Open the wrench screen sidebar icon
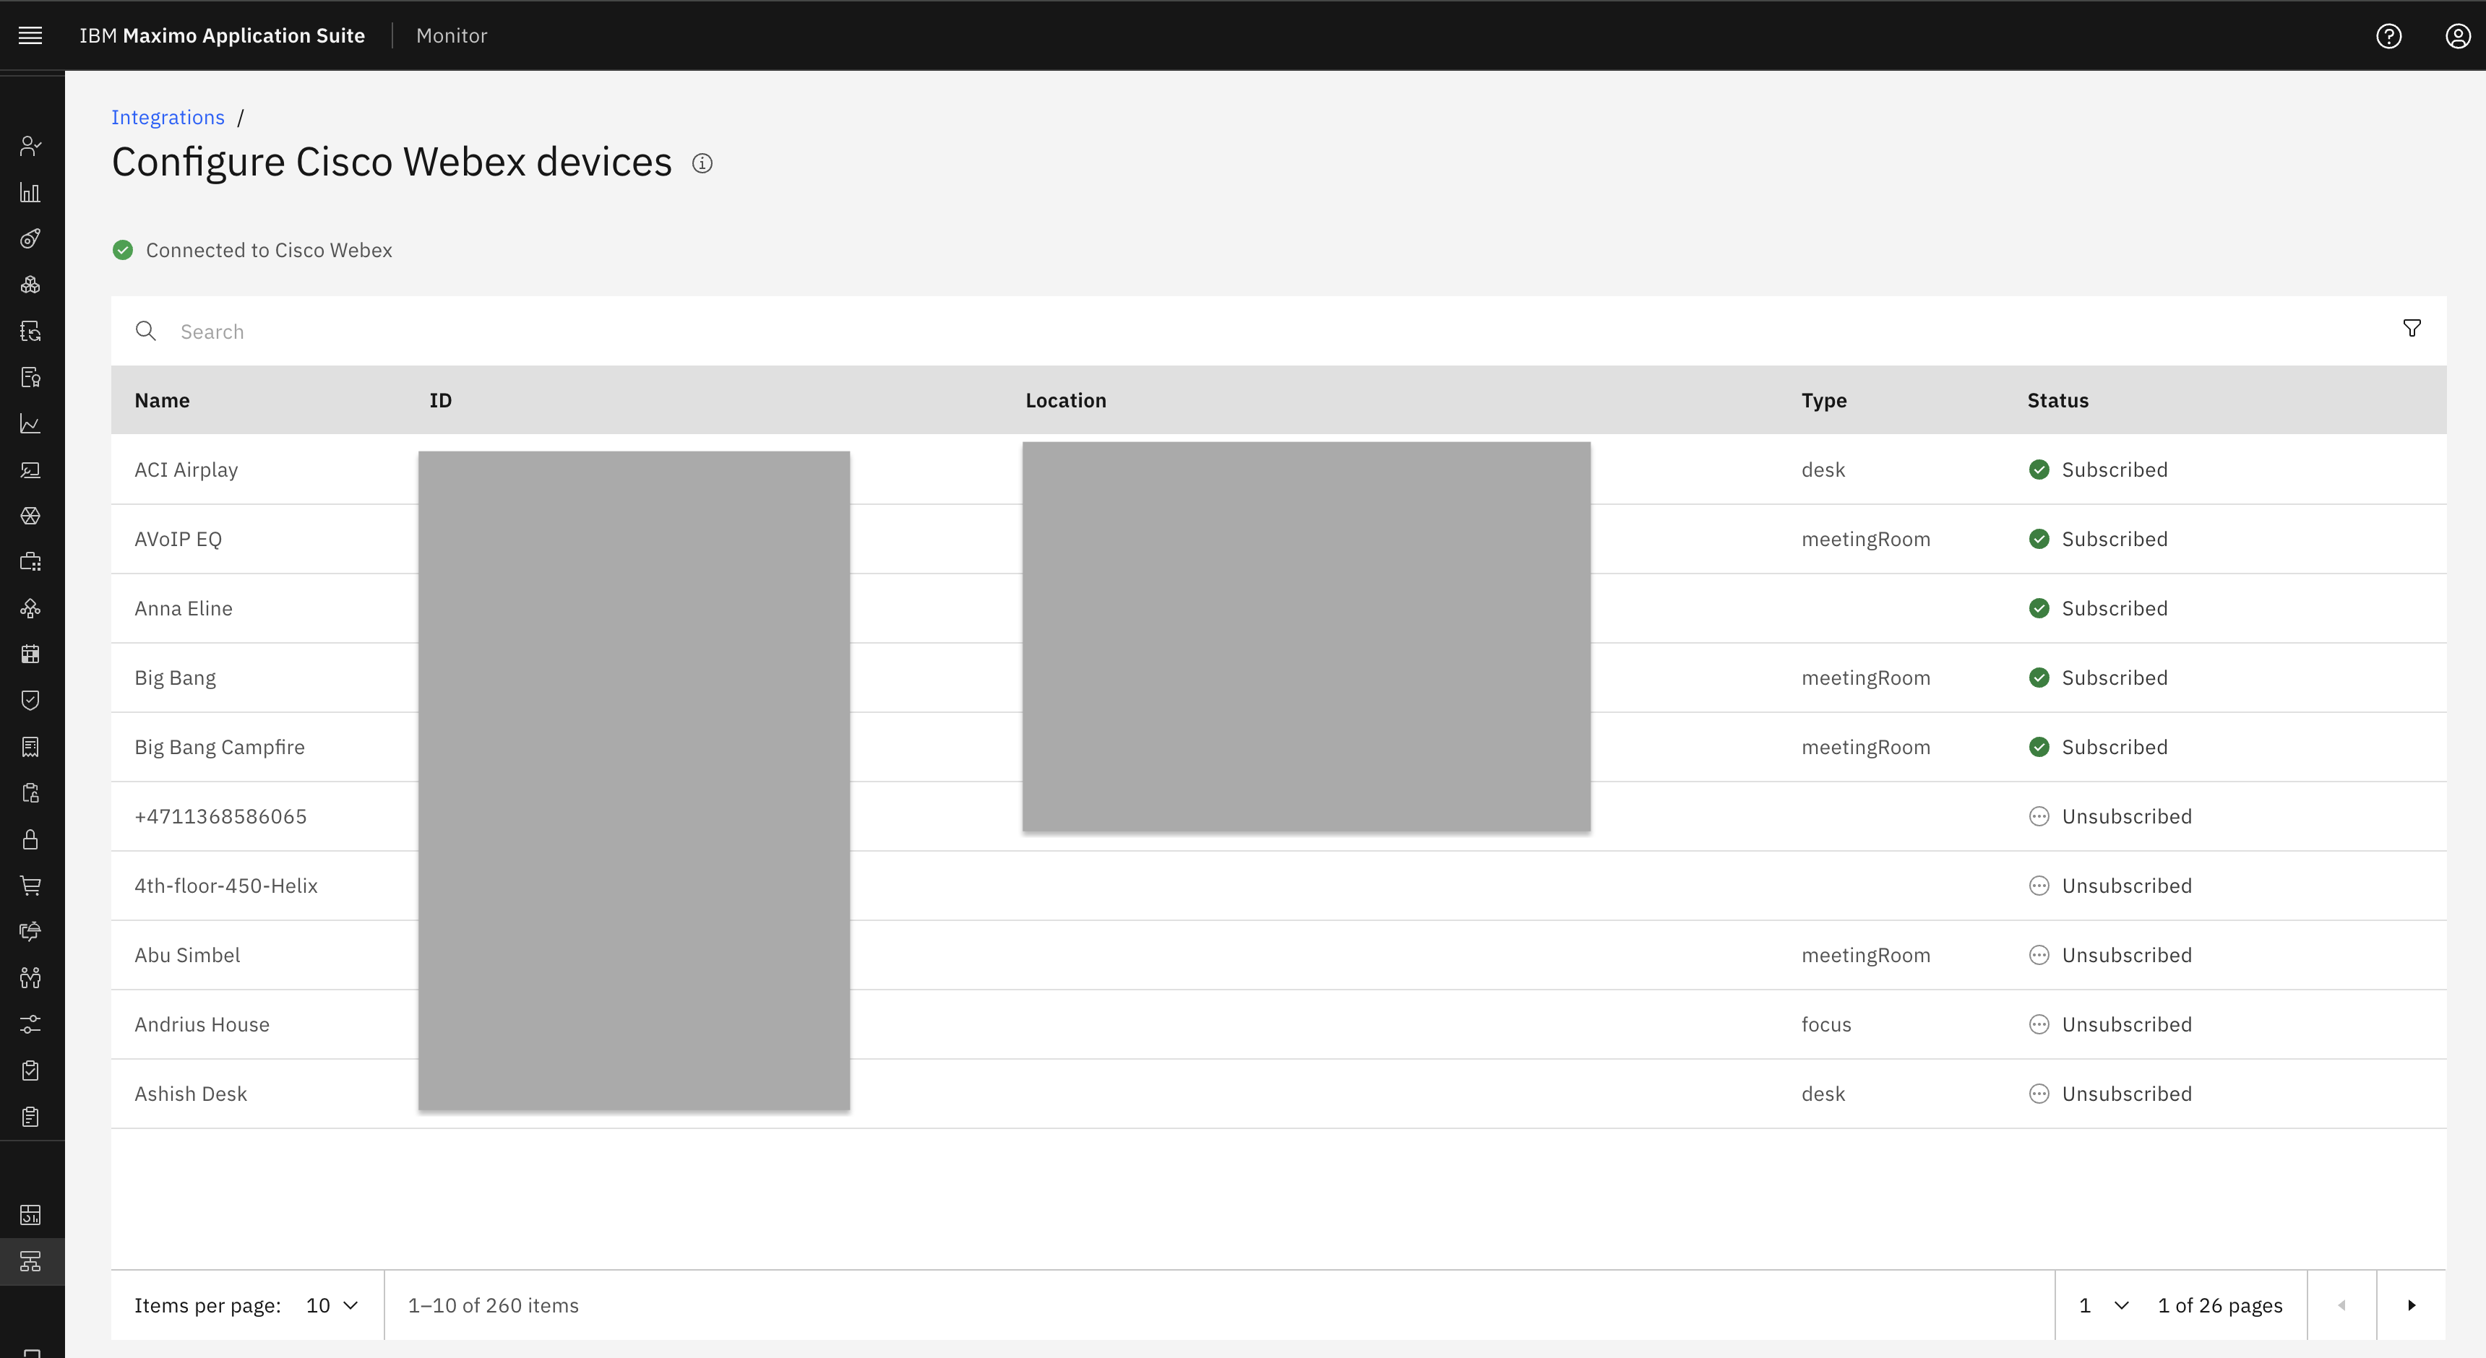 coord(31,470)
